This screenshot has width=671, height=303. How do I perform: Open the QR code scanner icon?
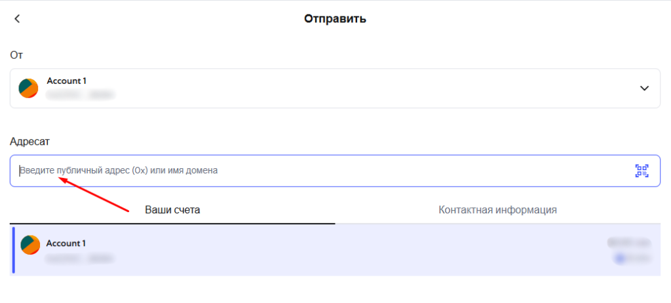[642, 171]
